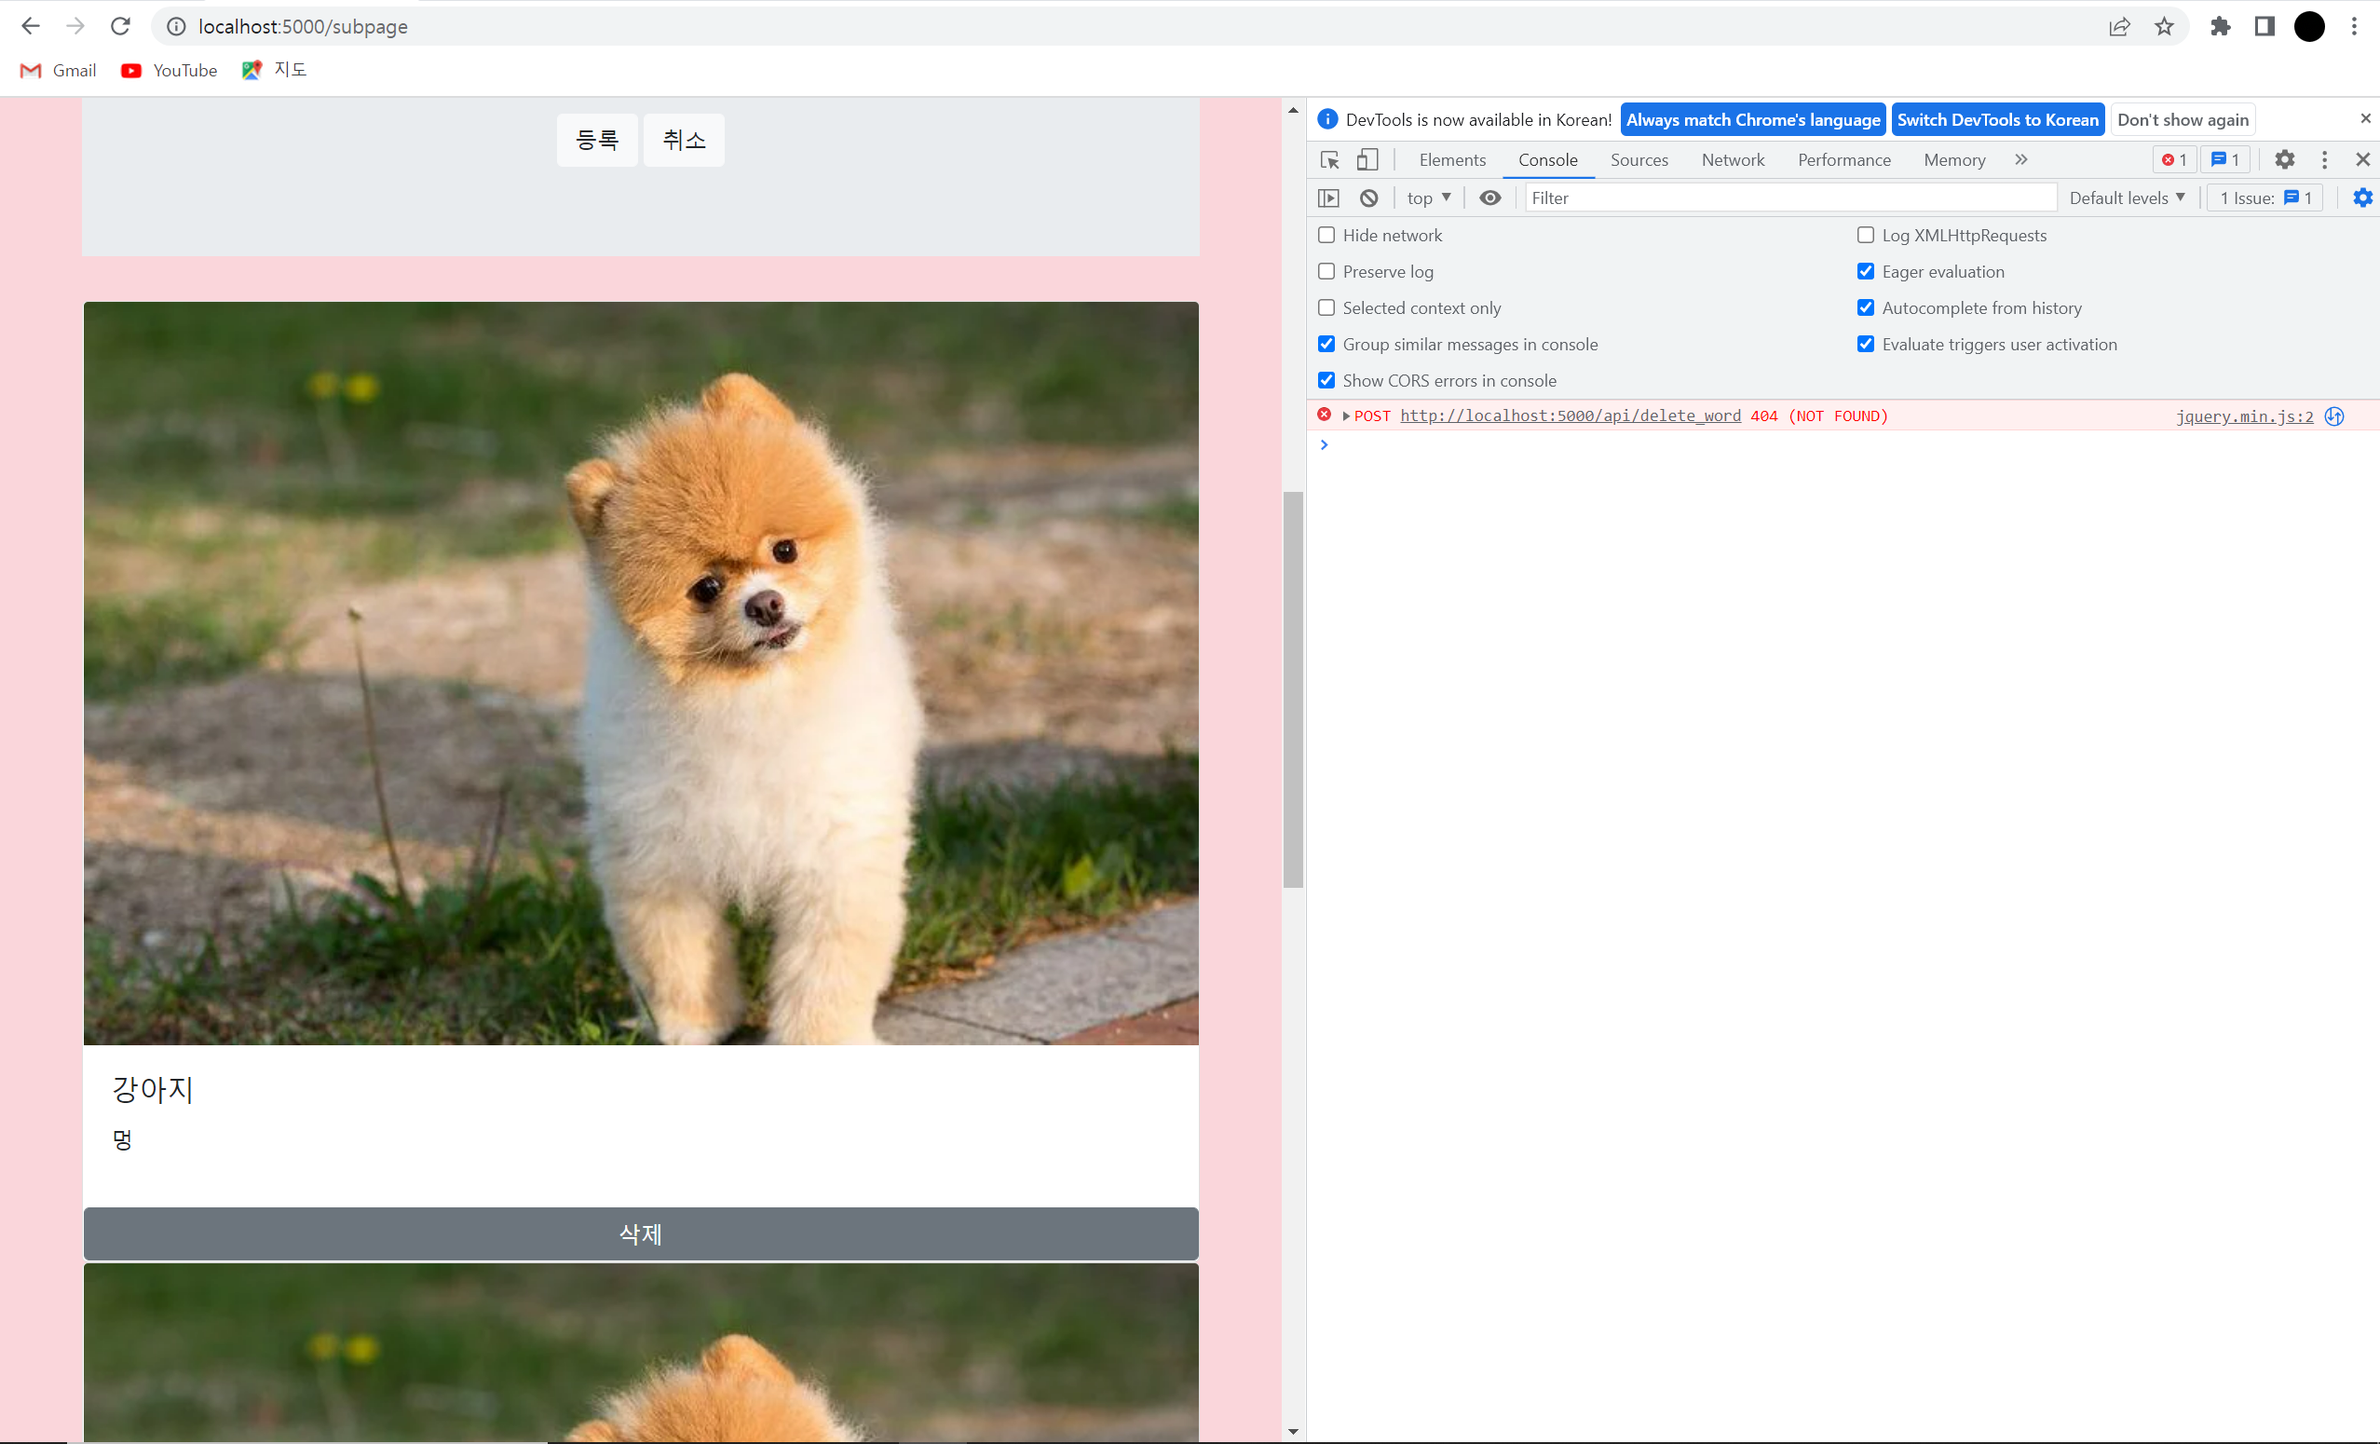This screenshot has height=1444, width=2380.
Task: Disable Eager evaluation checkbox
Action: pos(1866,272)
